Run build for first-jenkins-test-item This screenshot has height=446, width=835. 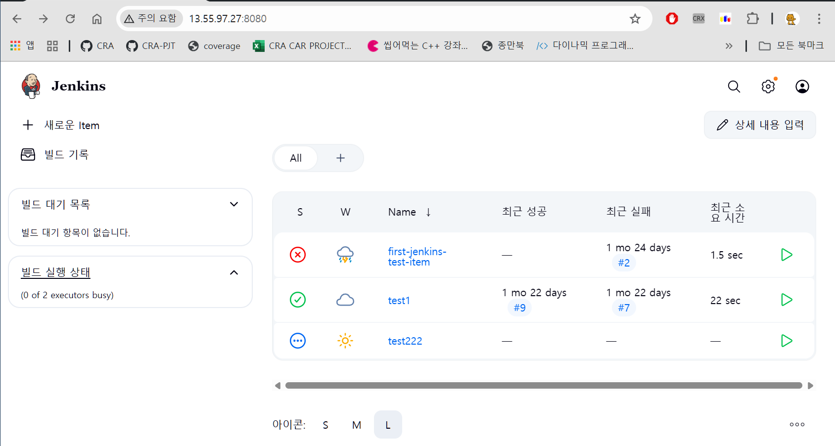click(786, 255)
